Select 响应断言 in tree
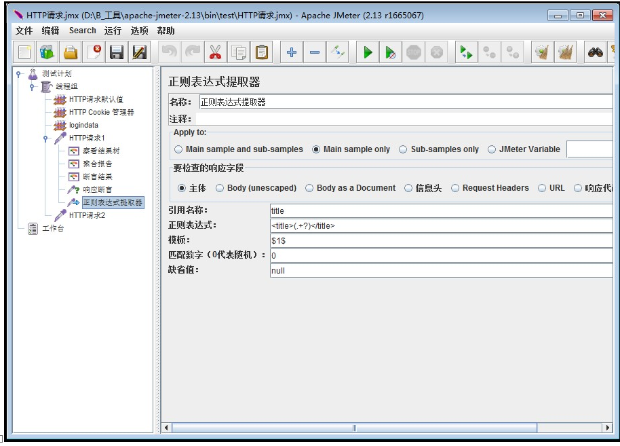The image size is (620, 446). pyautogui.click(x=97, y=189)
